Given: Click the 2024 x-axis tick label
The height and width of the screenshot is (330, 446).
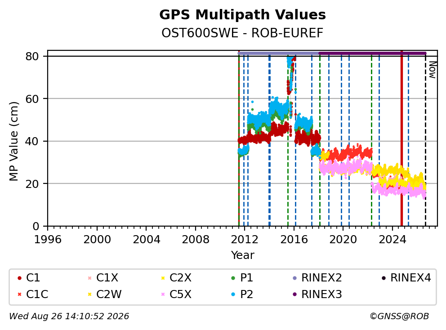Looking at the screenshot, I should coord(392,240).
